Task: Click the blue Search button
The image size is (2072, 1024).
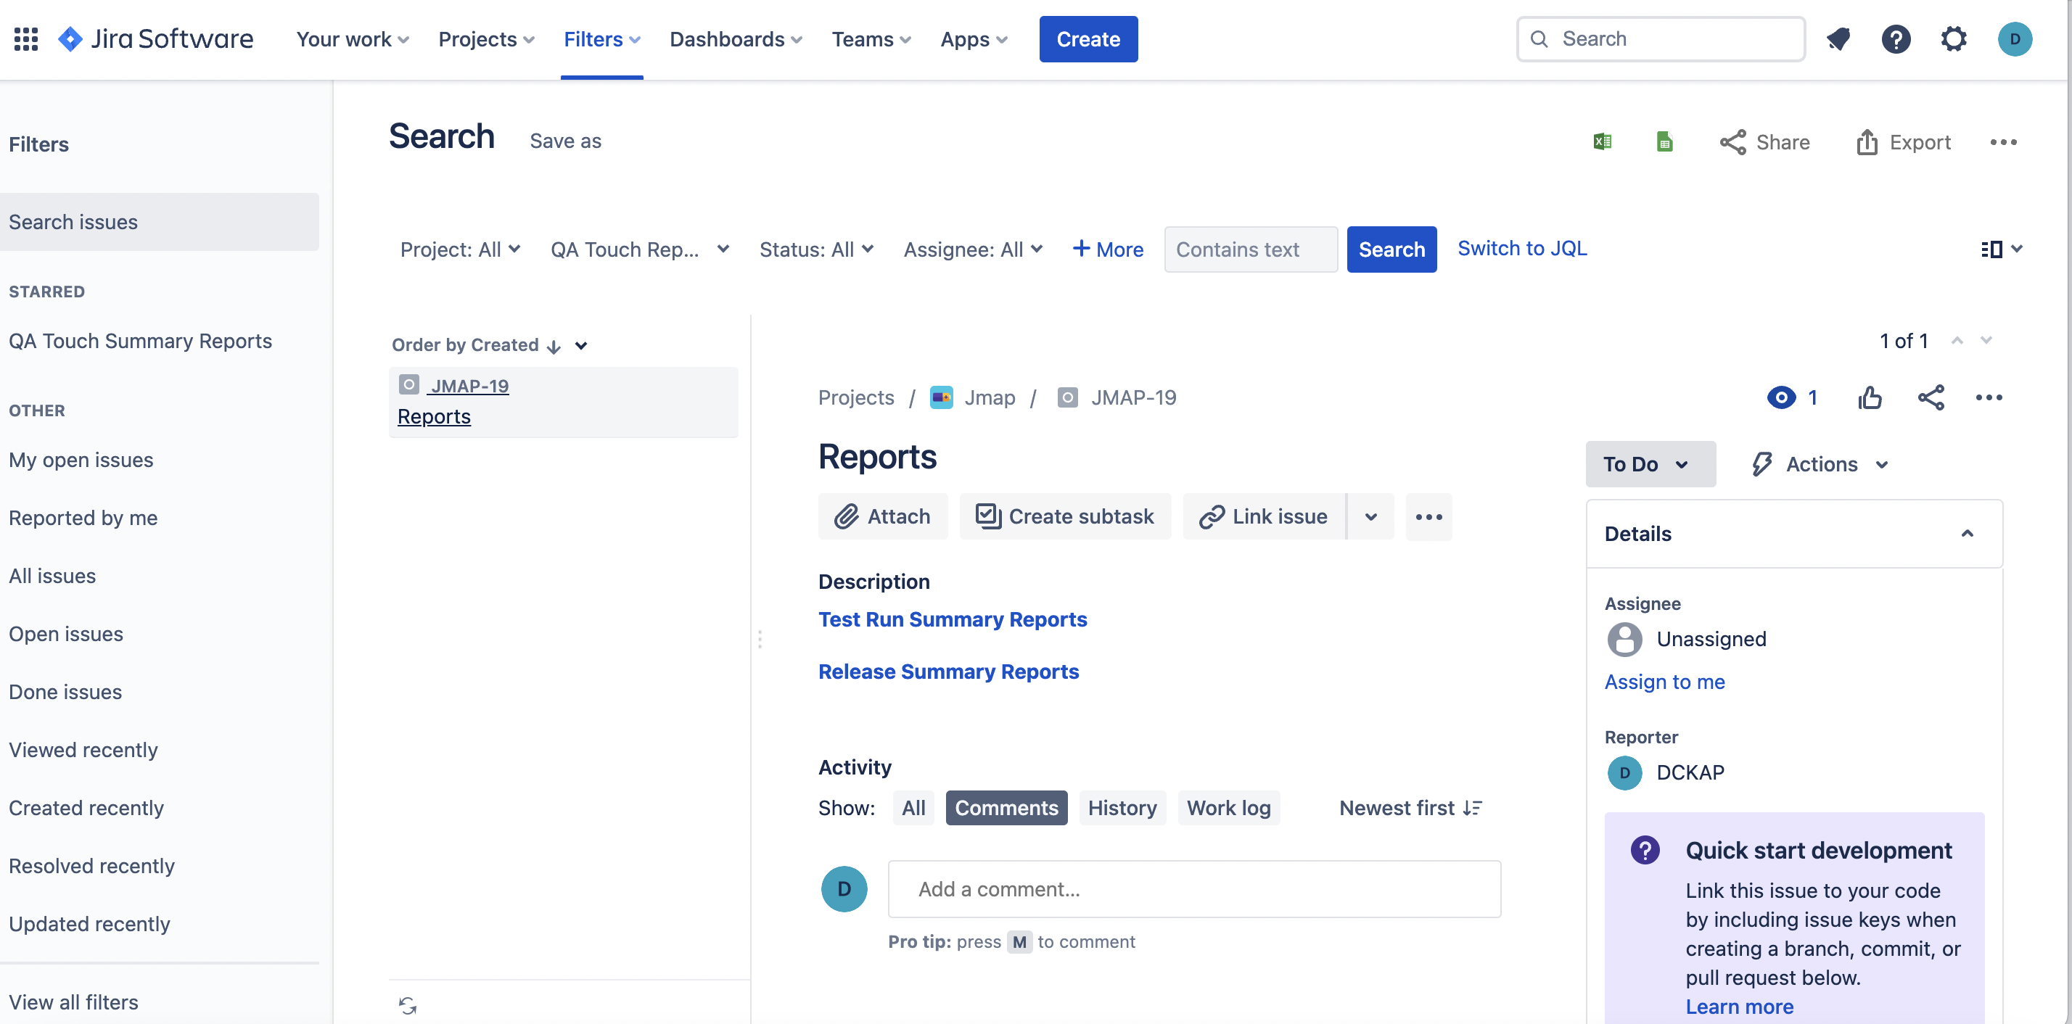Action: (1391, 249)
